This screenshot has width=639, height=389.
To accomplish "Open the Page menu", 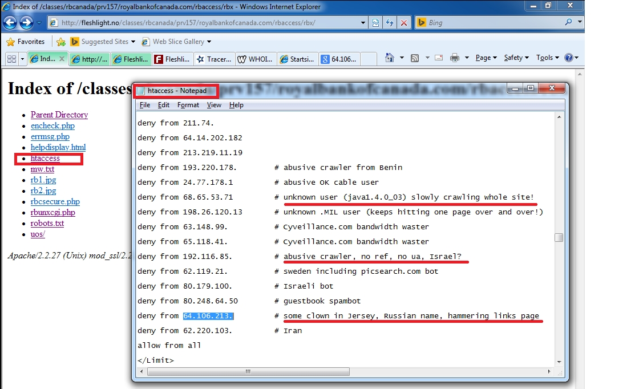I will coord(486,58).
